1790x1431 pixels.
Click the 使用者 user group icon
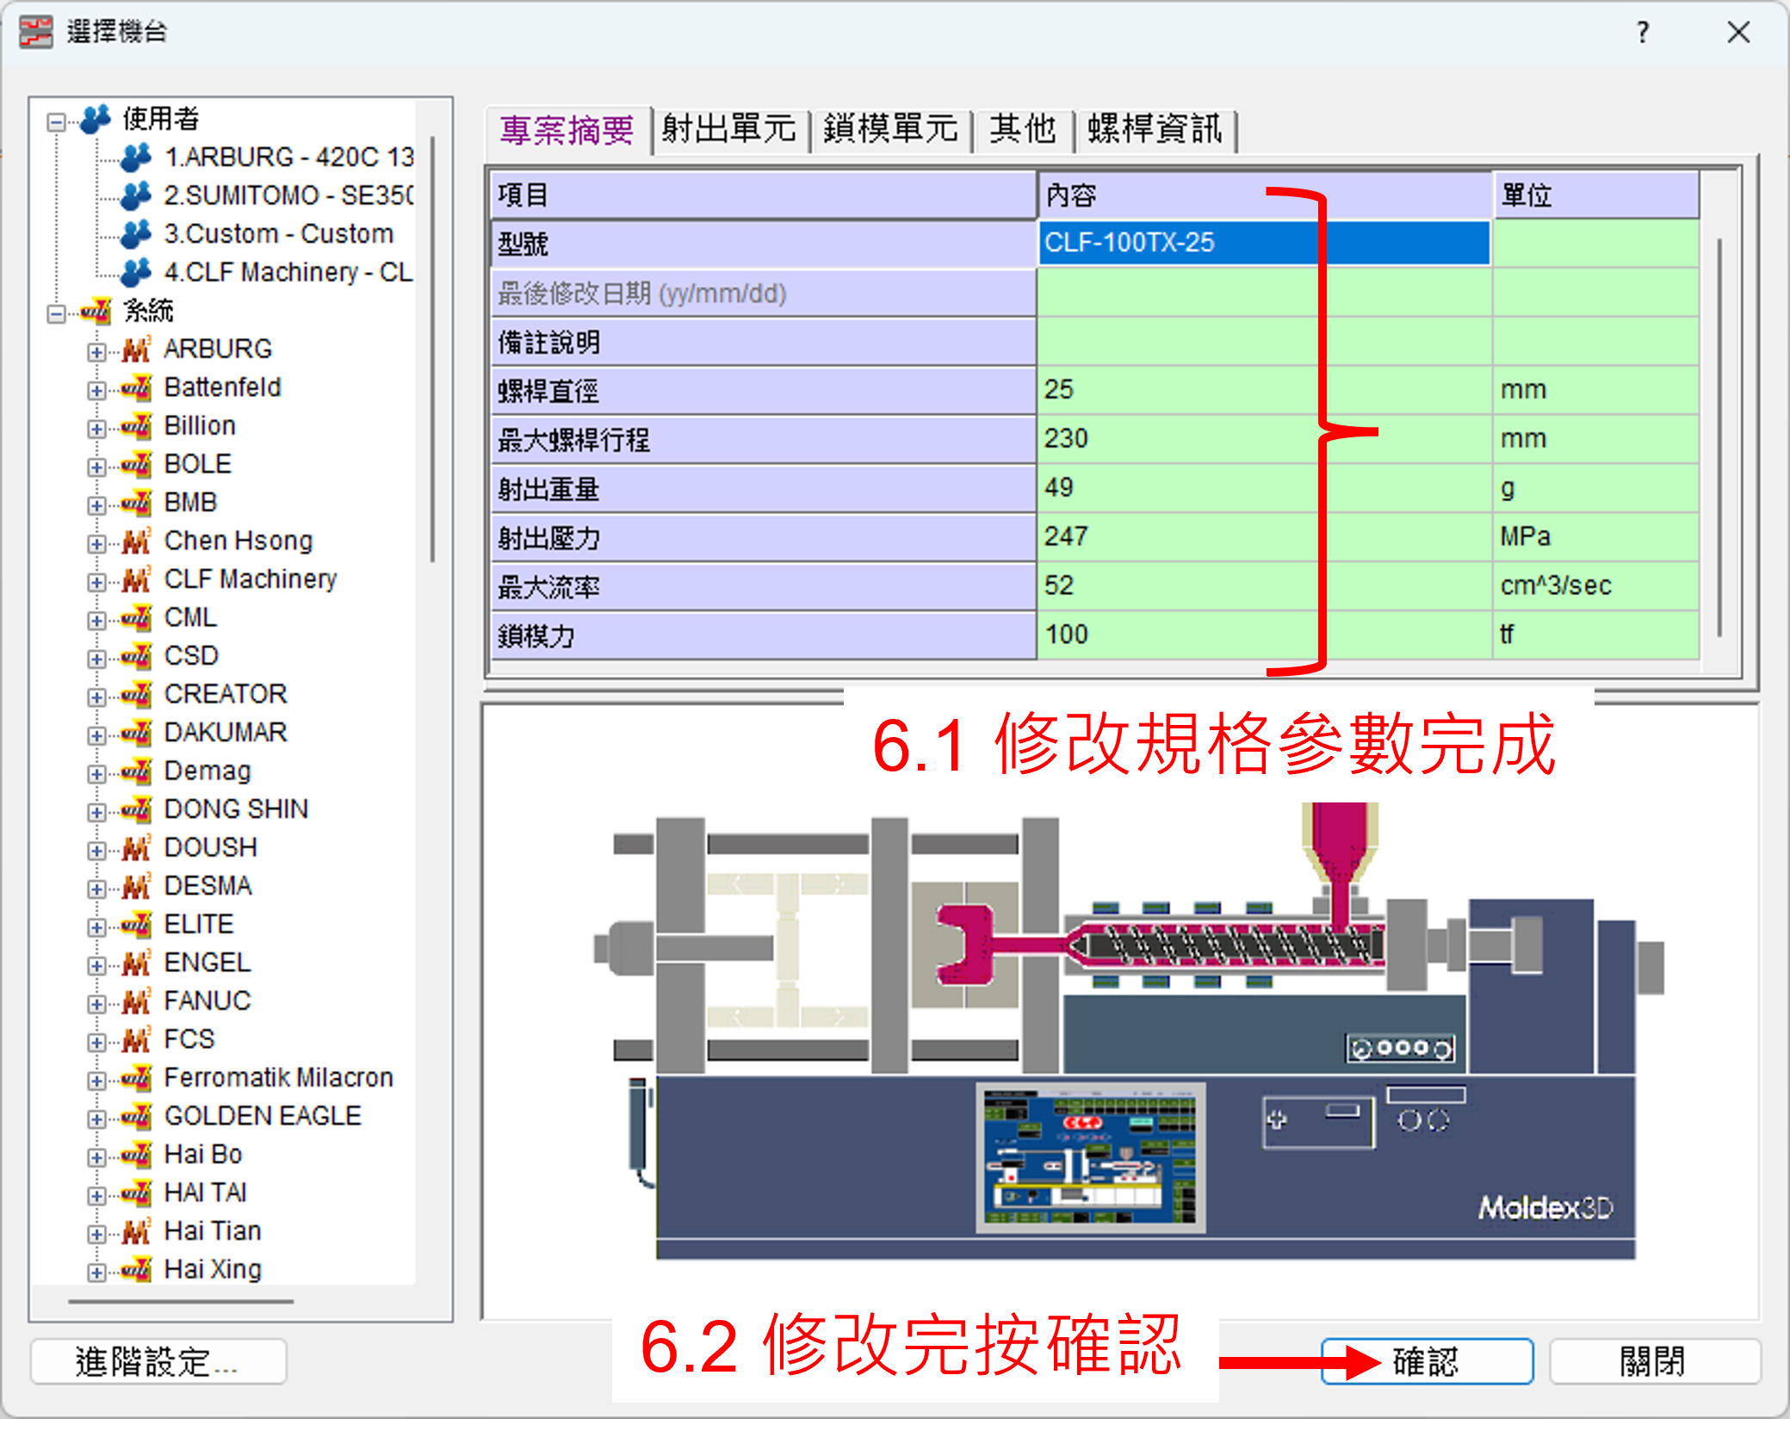pyautogui.click(x=97, y=119)
